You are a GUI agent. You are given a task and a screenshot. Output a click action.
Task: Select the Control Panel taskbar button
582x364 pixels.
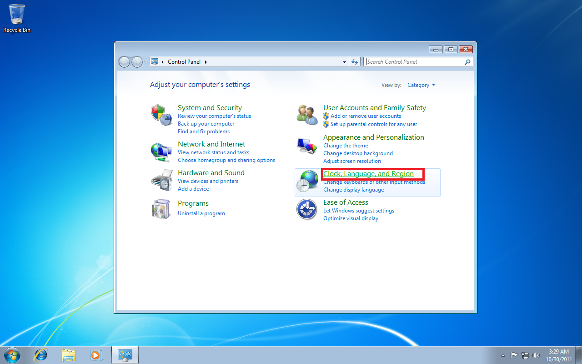point(125,355)
